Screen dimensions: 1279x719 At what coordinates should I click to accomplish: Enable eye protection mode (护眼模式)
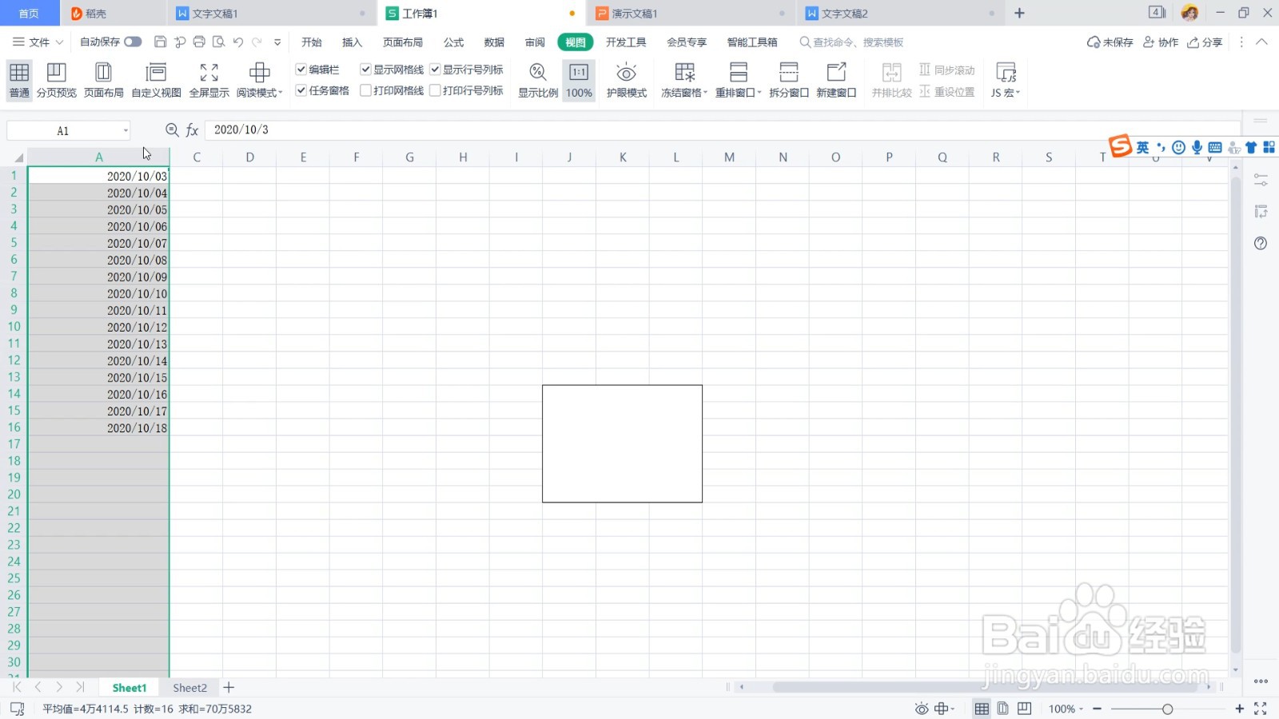(627, 80)
